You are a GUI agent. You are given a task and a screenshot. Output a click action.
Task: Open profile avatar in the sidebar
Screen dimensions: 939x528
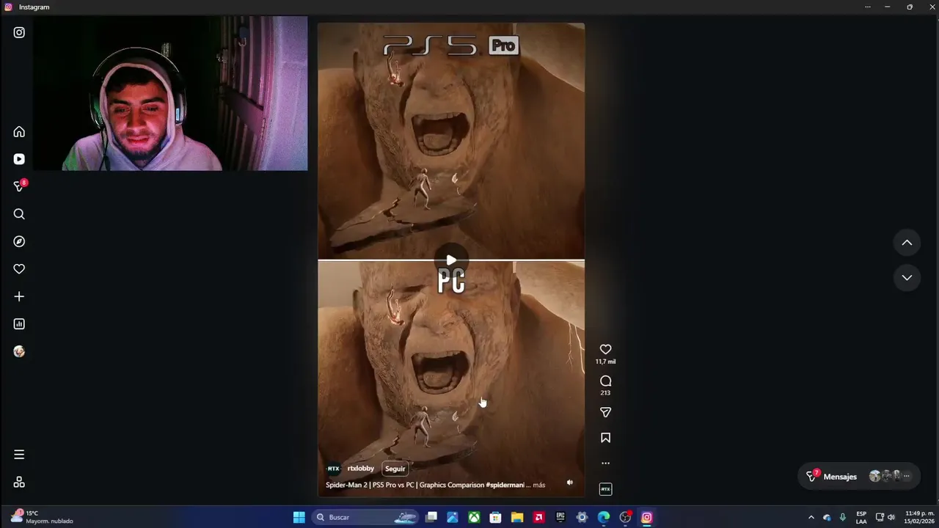tap(19, 351)
